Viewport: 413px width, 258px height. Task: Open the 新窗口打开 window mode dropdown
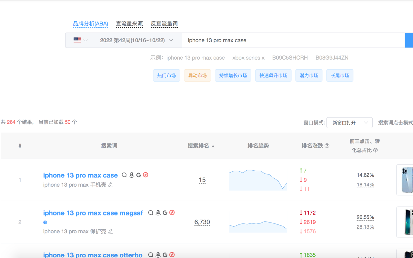(349, 123)
